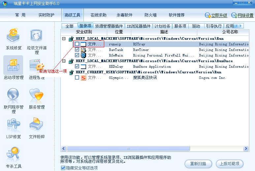Click the 网络设置 globe settings icon
This screenshot has width=255, height=171.
[234, 15]
